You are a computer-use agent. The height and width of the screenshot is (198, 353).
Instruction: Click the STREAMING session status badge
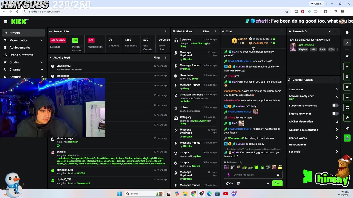tap(58, 40)
